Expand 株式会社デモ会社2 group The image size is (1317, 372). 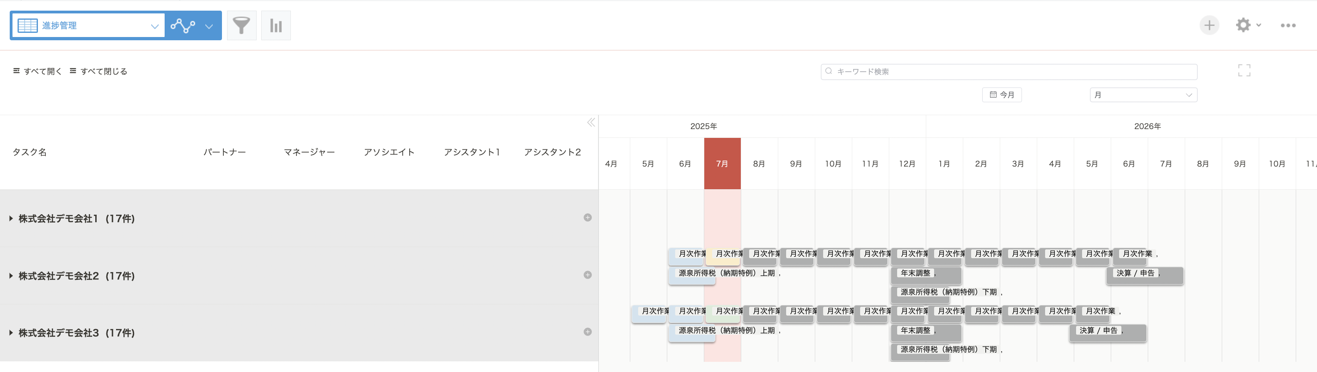11,276
